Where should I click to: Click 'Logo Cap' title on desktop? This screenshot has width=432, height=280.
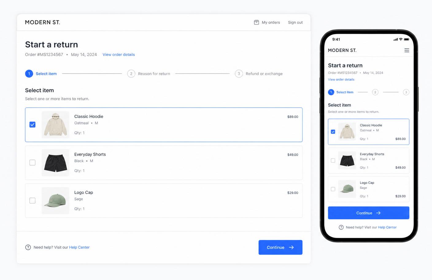[83, 192]
